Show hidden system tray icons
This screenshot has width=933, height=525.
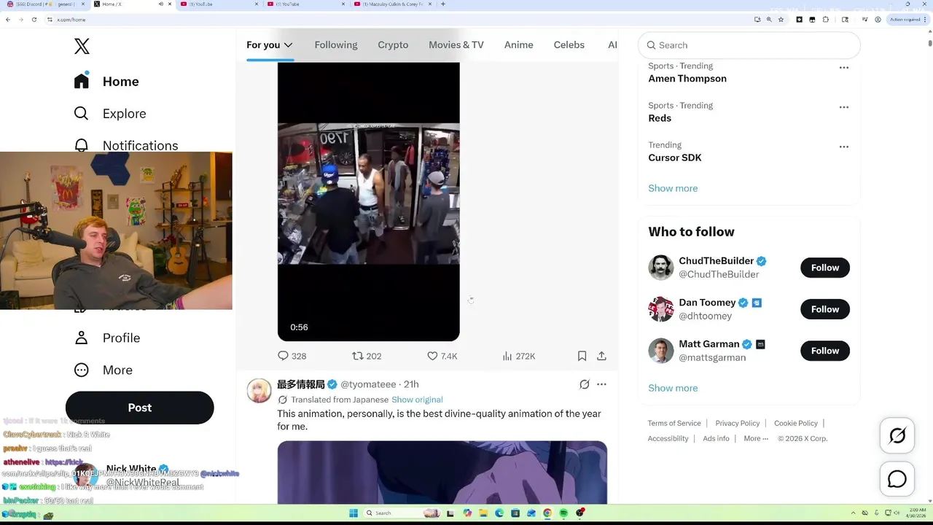point(855,513)
